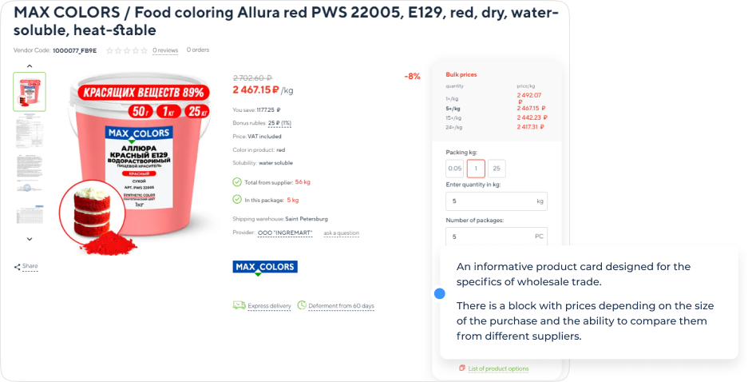Click the MAX COLORS brand logo
Viewport: 752px width, 382px height.
pyautogui.click(x=265, y=267)
